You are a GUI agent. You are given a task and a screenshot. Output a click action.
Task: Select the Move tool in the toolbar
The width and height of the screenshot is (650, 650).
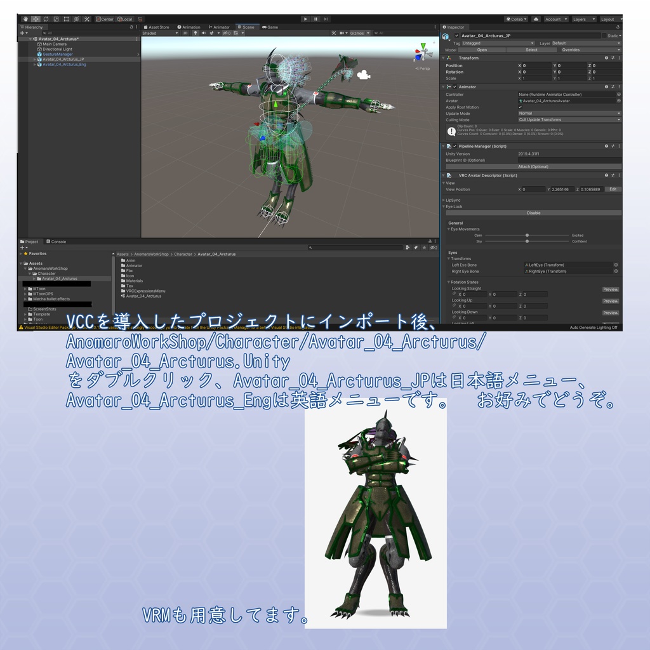click(37, 18)
